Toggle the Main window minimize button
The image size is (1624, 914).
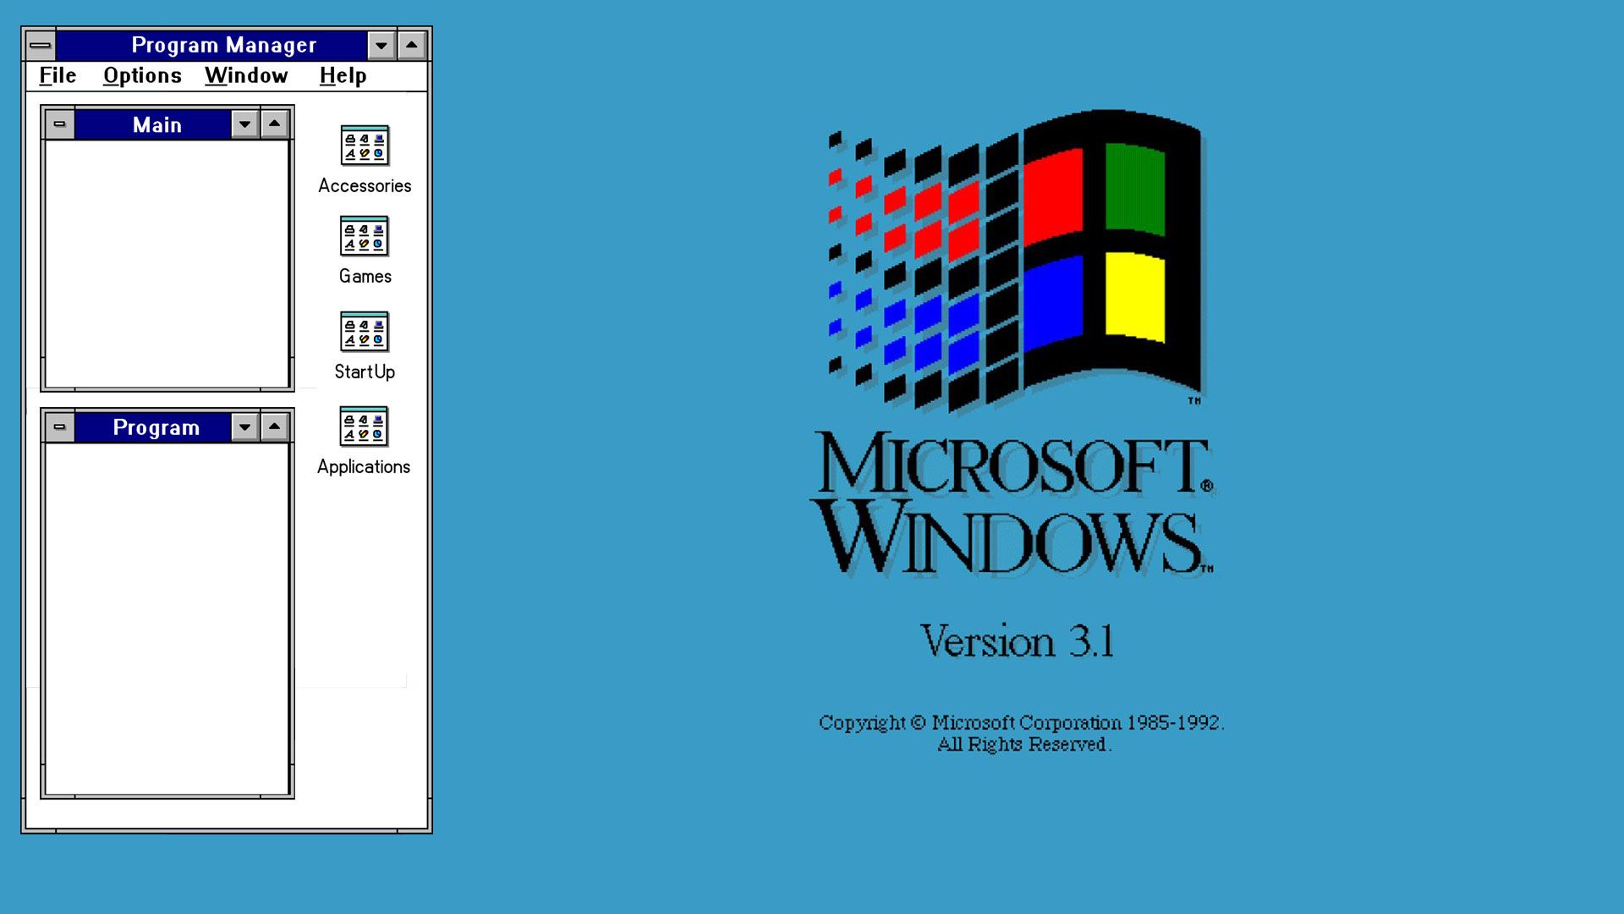coord(243,124)
